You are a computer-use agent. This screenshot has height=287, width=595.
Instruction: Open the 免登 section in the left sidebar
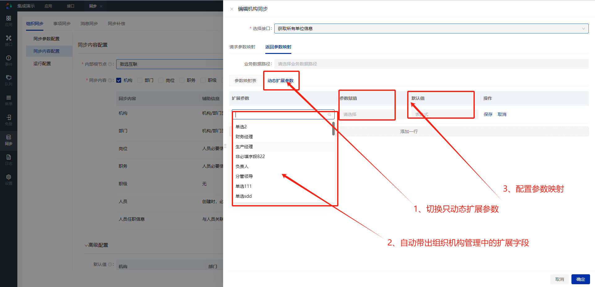[x=9, y=120]
